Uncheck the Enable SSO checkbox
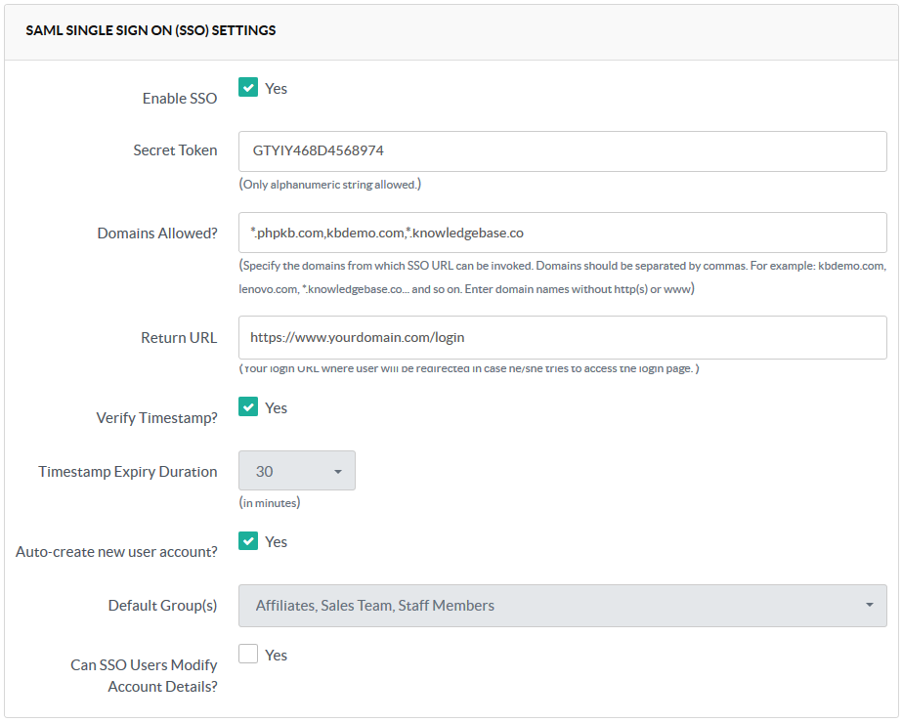The width and height of the screenshot is (902, 722). pyautogui.click(x=248, y=88)
